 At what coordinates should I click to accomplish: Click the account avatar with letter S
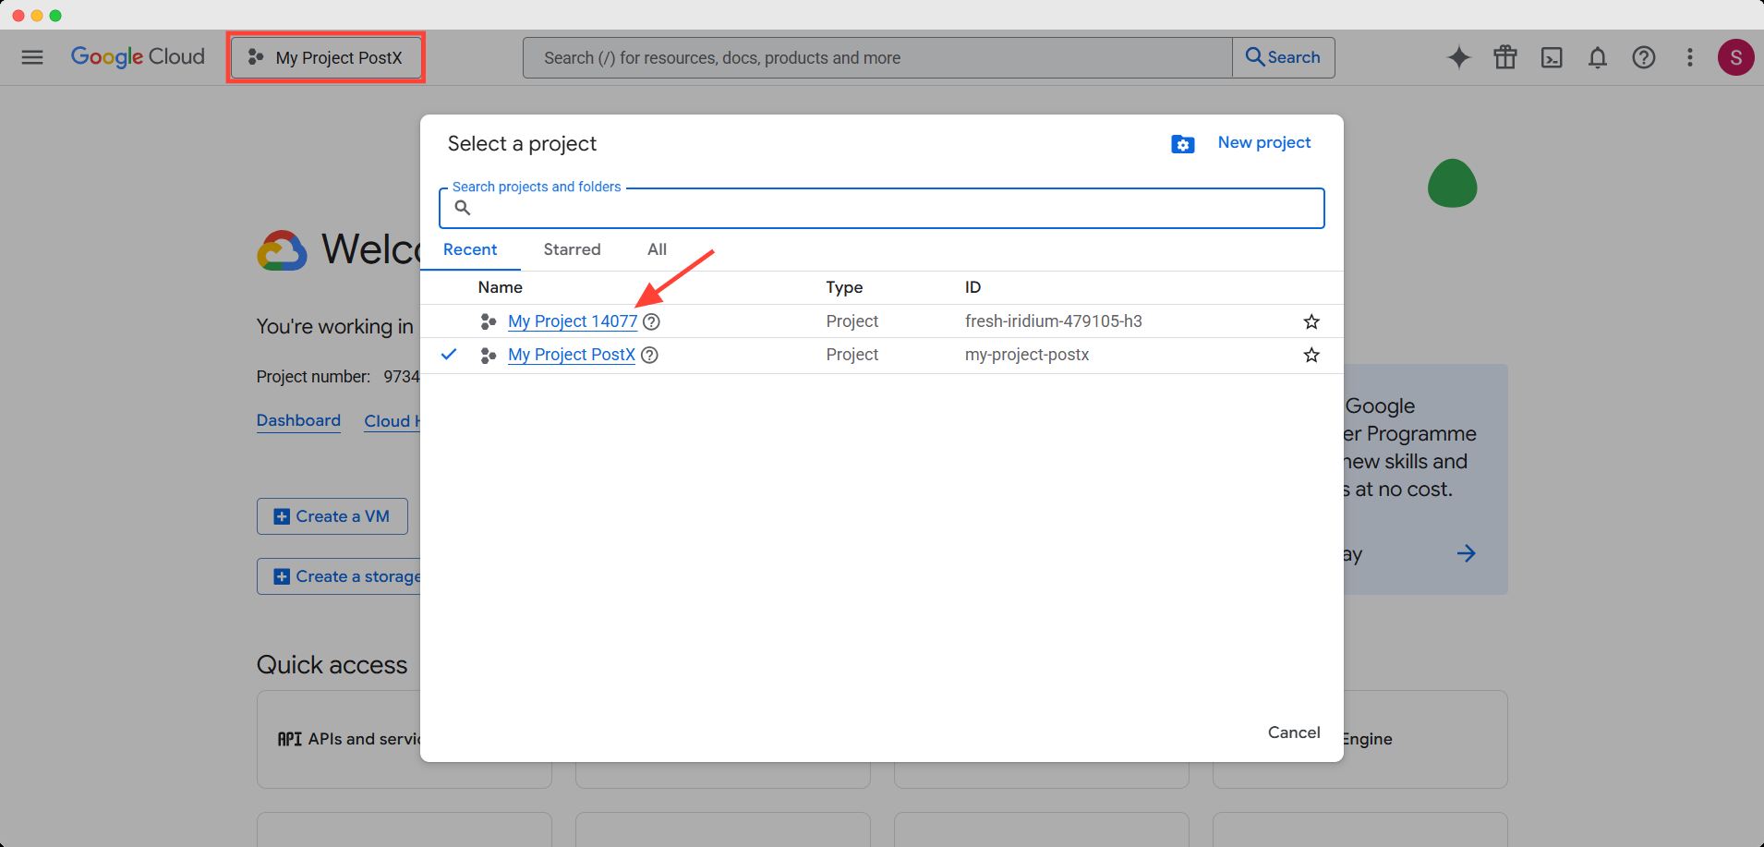click(x=1737, y=56)
